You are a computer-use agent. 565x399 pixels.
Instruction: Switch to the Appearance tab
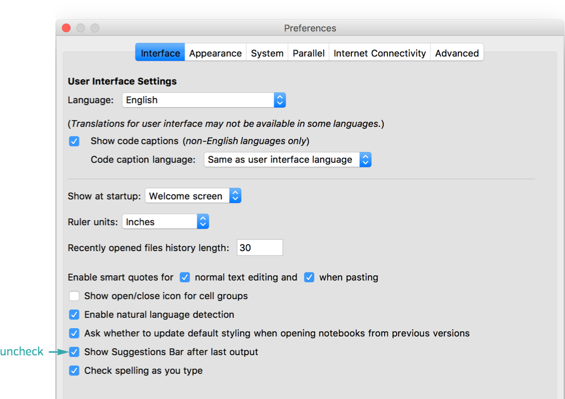point(215,52)
